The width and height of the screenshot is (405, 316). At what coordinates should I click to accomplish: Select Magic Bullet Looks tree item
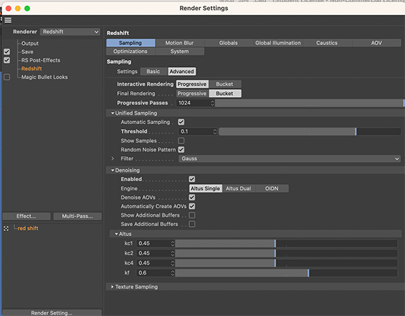44,77
